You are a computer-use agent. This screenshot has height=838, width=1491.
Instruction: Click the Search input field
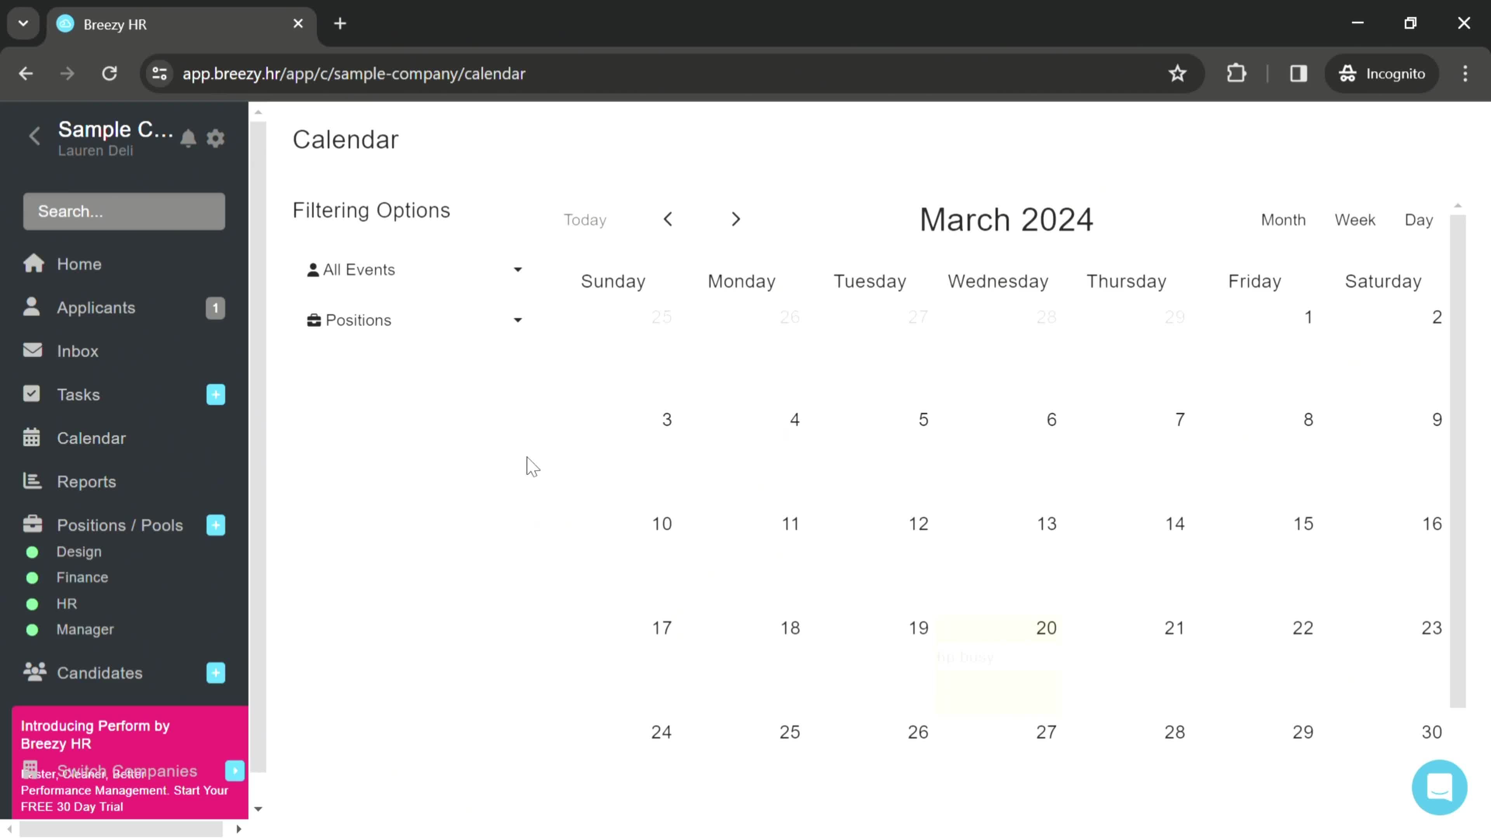(122, 211)
